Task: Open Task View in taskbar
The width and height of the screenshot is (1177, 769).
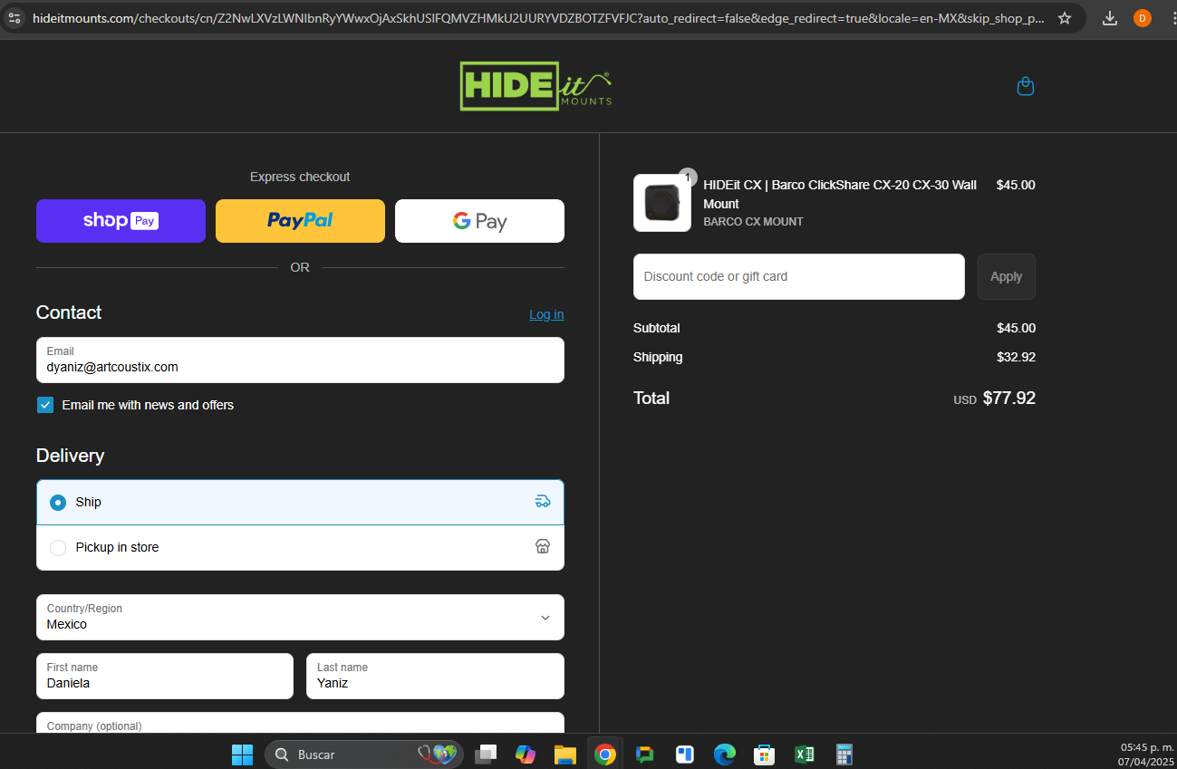Action: (x=487, y=755)
